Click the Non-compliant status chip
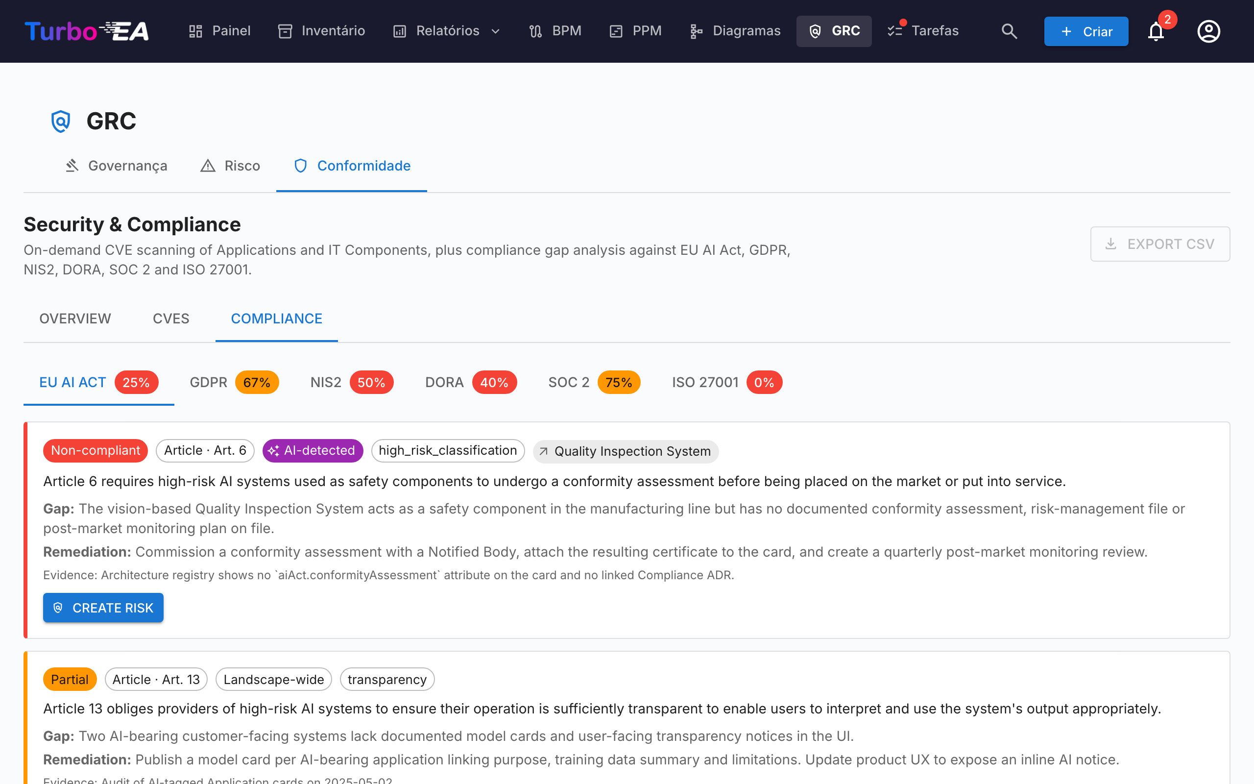 tap(96, 451)
